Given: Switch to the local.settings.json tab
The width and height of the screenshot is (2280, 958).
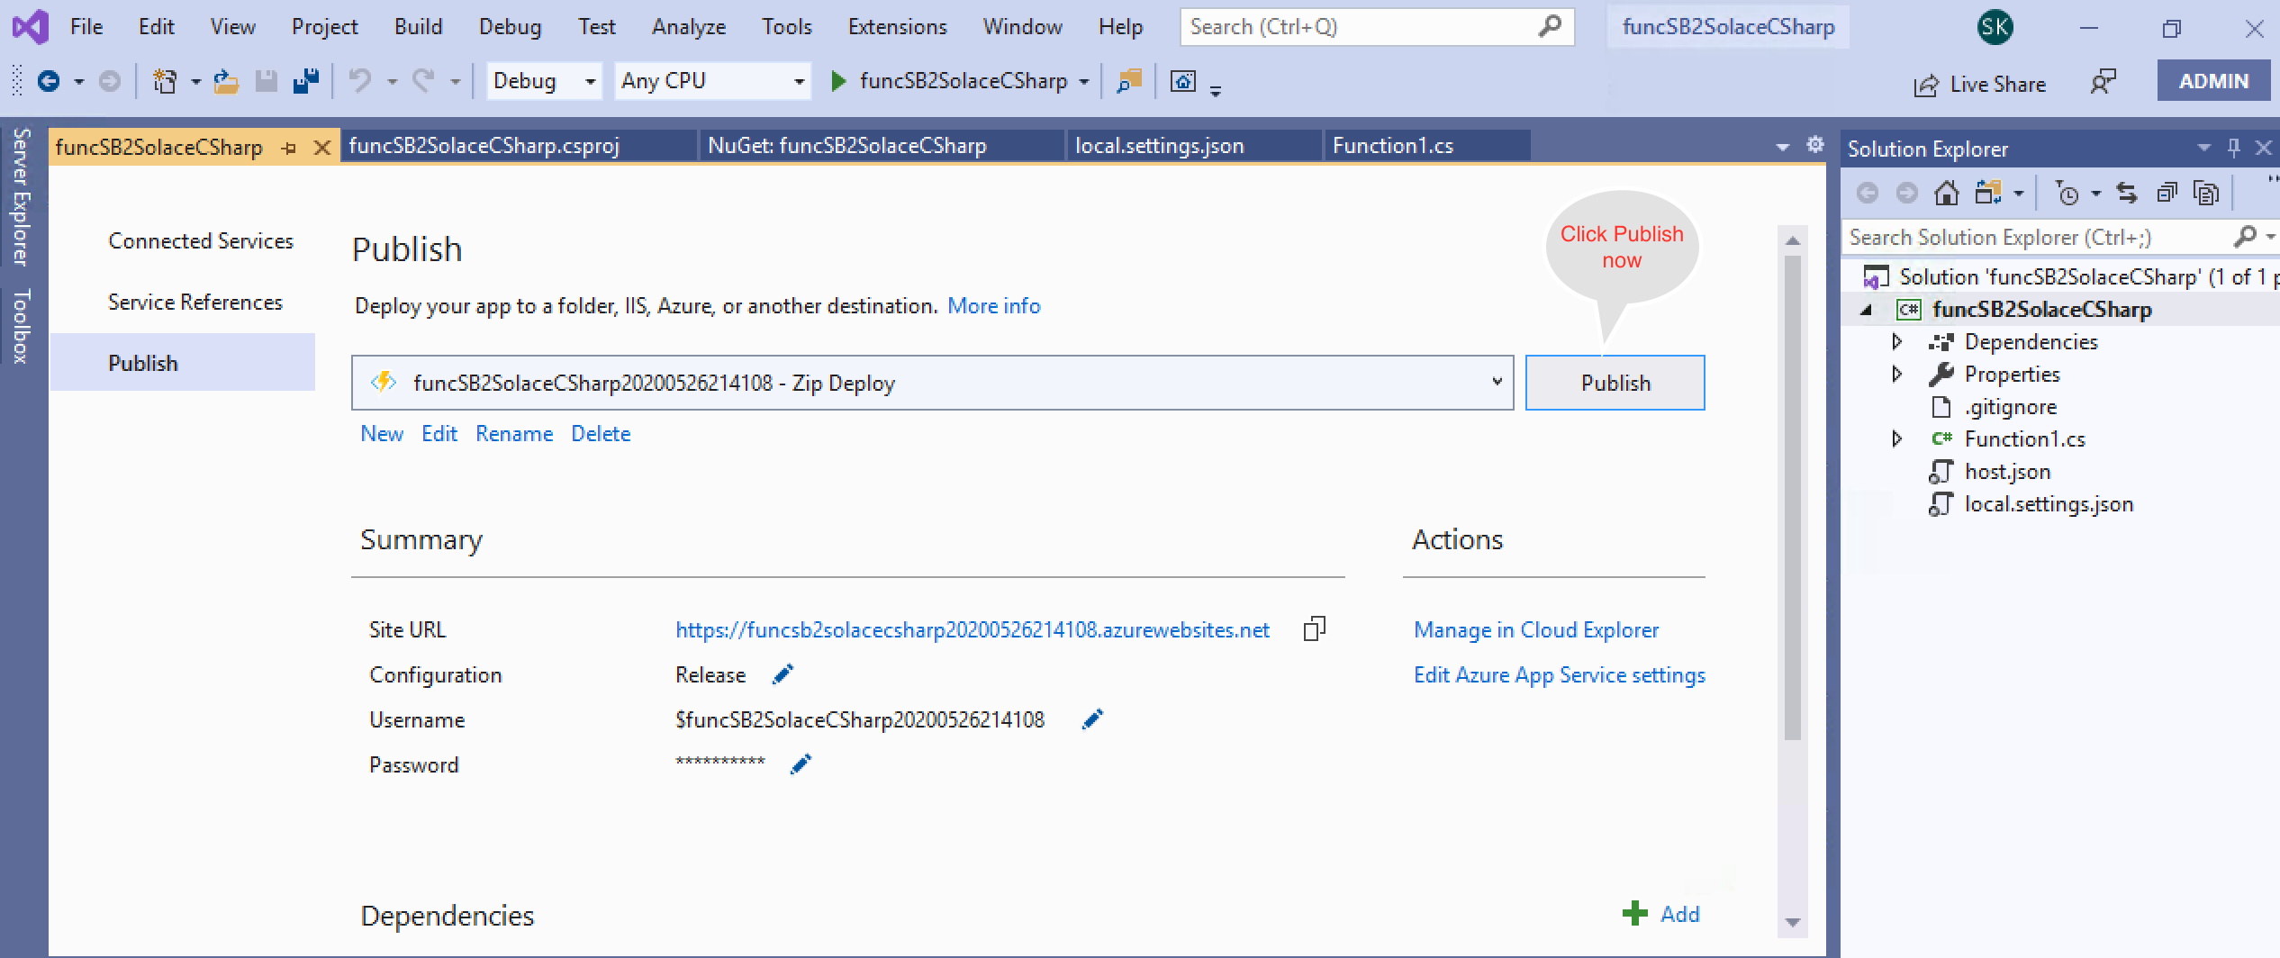Looking at the screenshot, I should tap(1159, 146).
